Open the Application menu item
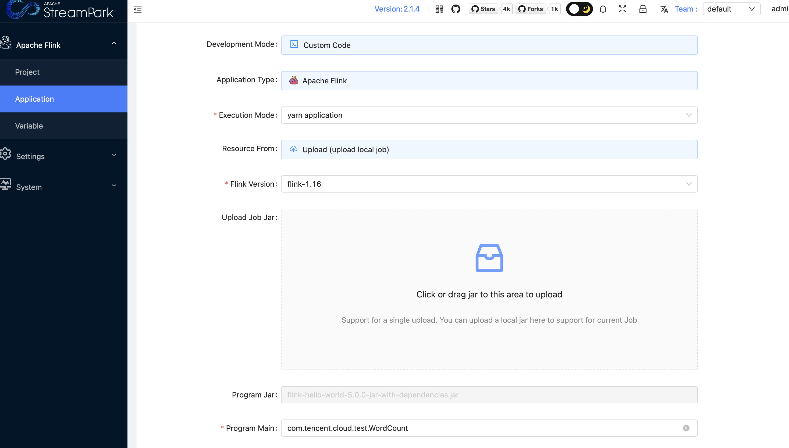This screenshot has height=448, width=789. point(64,99)
